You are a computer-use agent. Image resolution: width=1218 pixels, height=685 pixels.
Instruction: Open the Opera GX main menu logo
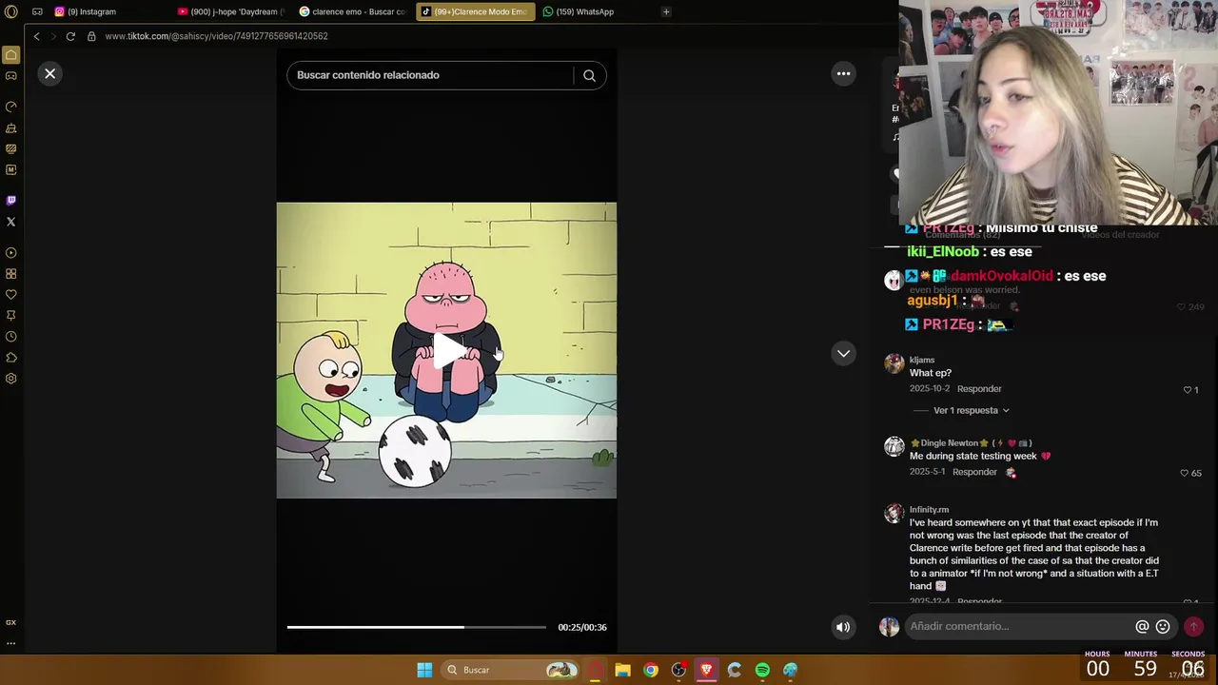(10, 11)
